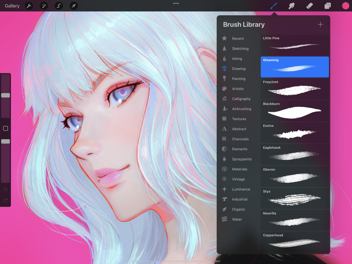Screen dimensions: 352x264
Task: Select the Blackburn brush
Action: point(295,111)
